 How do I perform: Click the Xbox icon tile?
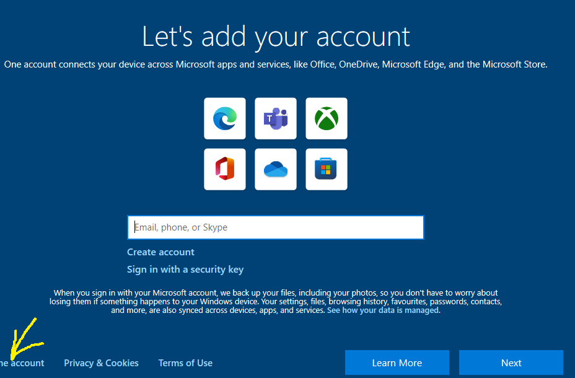coord(327,118)
